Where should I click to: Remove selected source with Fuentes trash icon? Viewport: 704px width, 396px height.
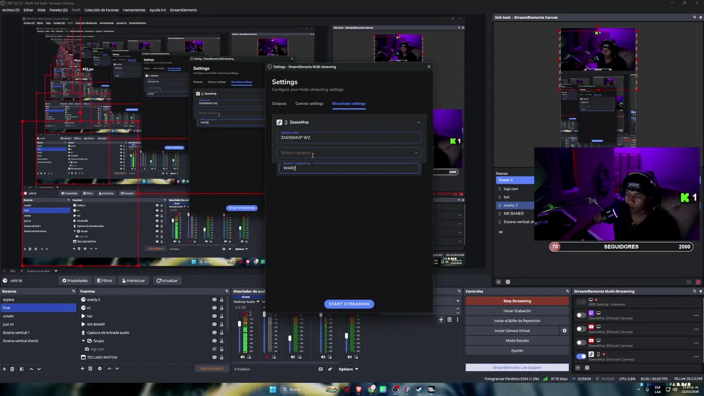click(x=91, y=369)
